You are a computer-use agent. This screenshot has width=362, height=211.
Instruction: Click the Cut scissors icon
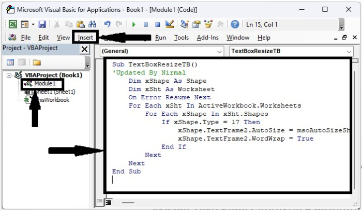click(x=56, y=24)
